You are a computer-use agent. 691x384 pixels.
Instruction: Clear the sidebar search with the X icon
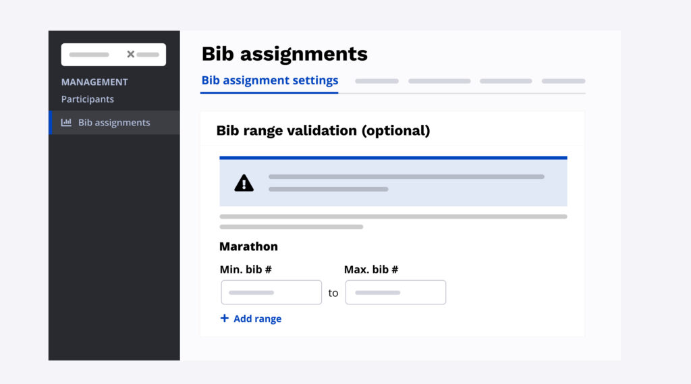pyautogui.click(x=131, y=54)
